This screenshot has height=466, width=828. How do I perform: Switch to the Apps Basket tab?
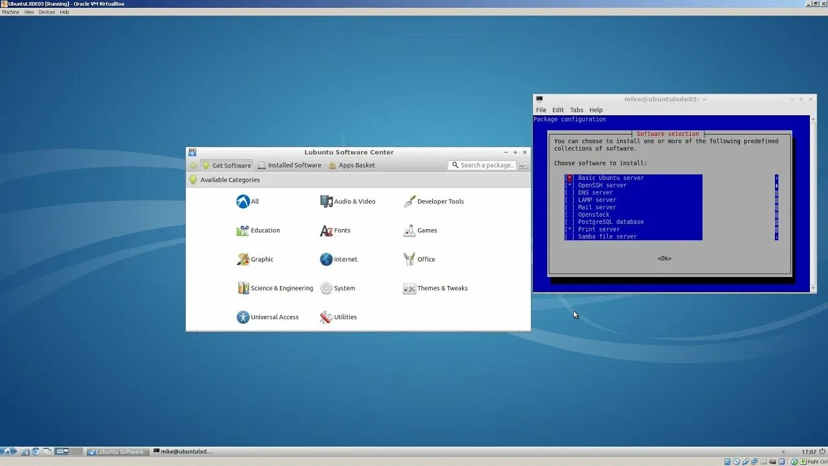click(x=352, y=165)
